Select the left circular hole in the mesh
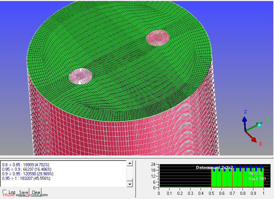Image resolution: width=274 pixels, height=199 pixels. pyautogui.click(x=81, y=76)
